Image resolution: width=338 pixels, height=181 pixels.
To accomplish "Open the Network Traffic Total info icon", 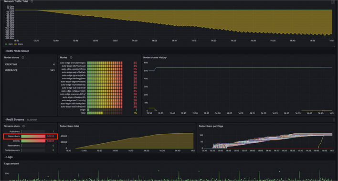I will [32, 1].
